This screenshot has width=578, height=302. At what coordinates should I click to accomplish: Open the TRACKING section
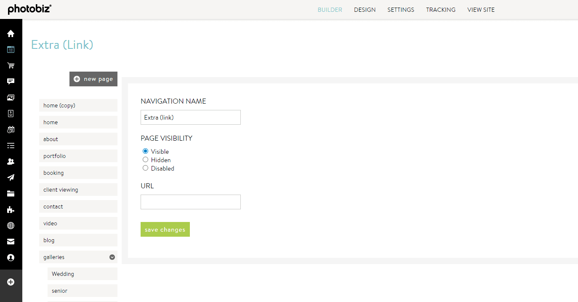click(x=440, y=9)
